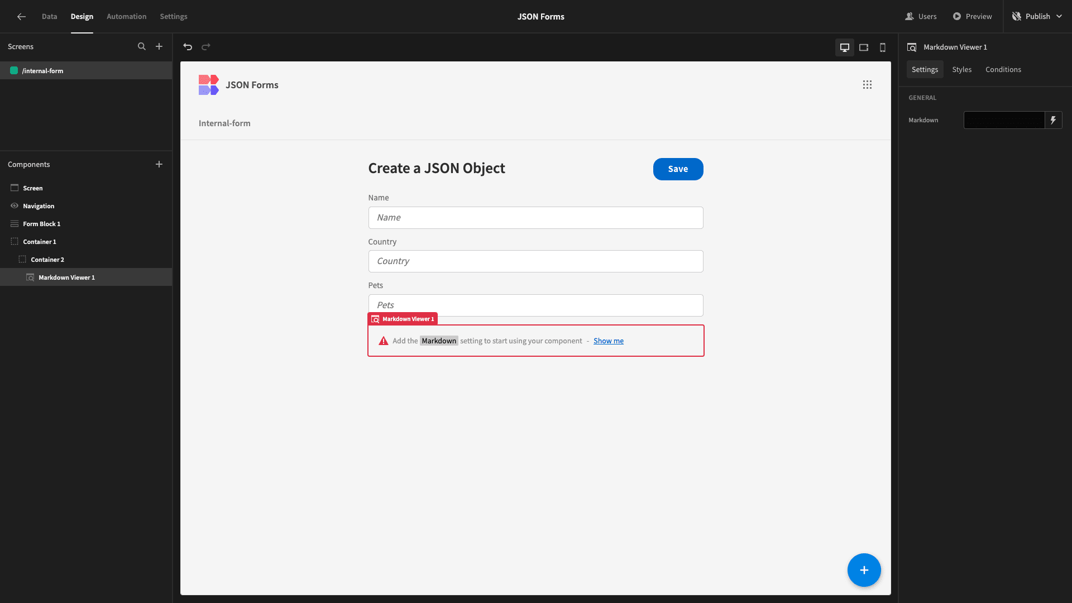Search screens with magnifier icon

(142, 47)
